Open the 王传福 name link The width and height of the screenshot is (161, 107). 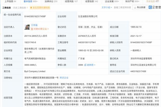pos(34,25)
